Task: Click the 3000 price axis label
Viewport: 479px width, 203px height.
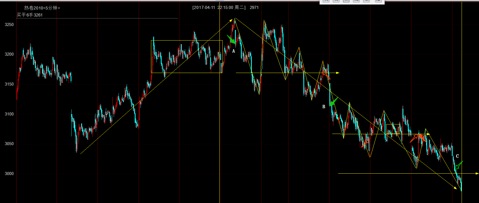Action: click(9, 174)
